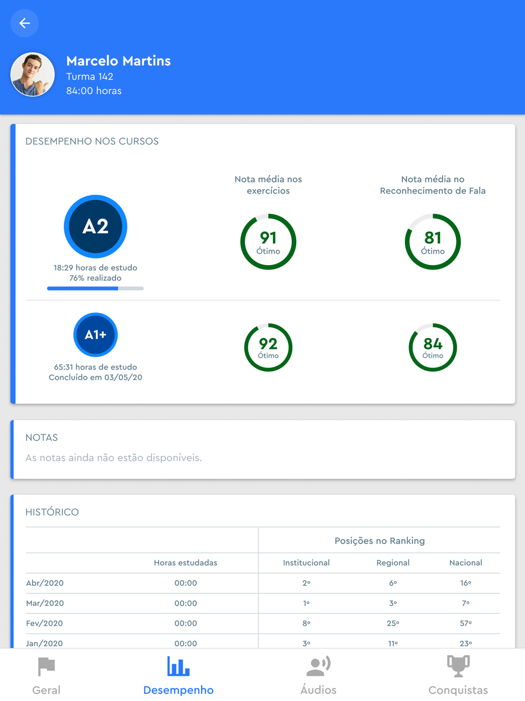
Task: Click the Regional column header
Action: pos(393,563)
